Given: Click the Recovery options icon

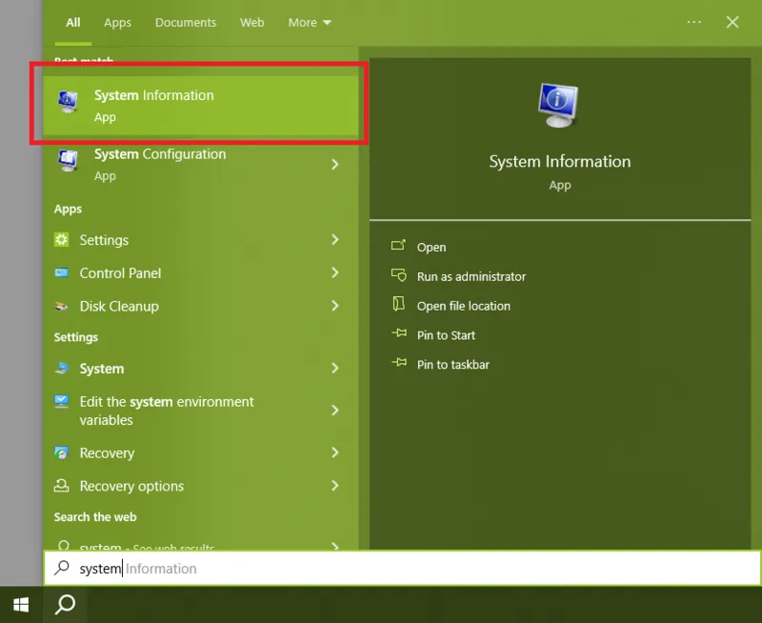Looking at the screenshot, I should click(x=61, y=486).
